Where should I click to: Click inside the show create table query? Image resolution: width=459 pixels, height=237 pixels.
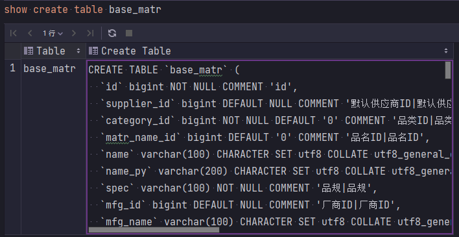[x=83, y=10]
